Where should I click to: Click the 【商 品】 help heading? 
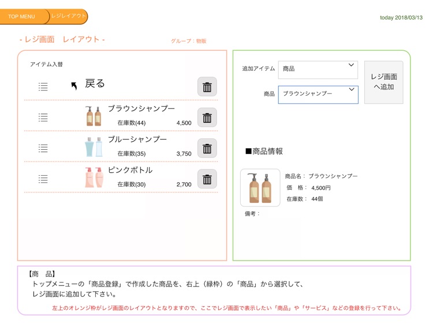42,274
